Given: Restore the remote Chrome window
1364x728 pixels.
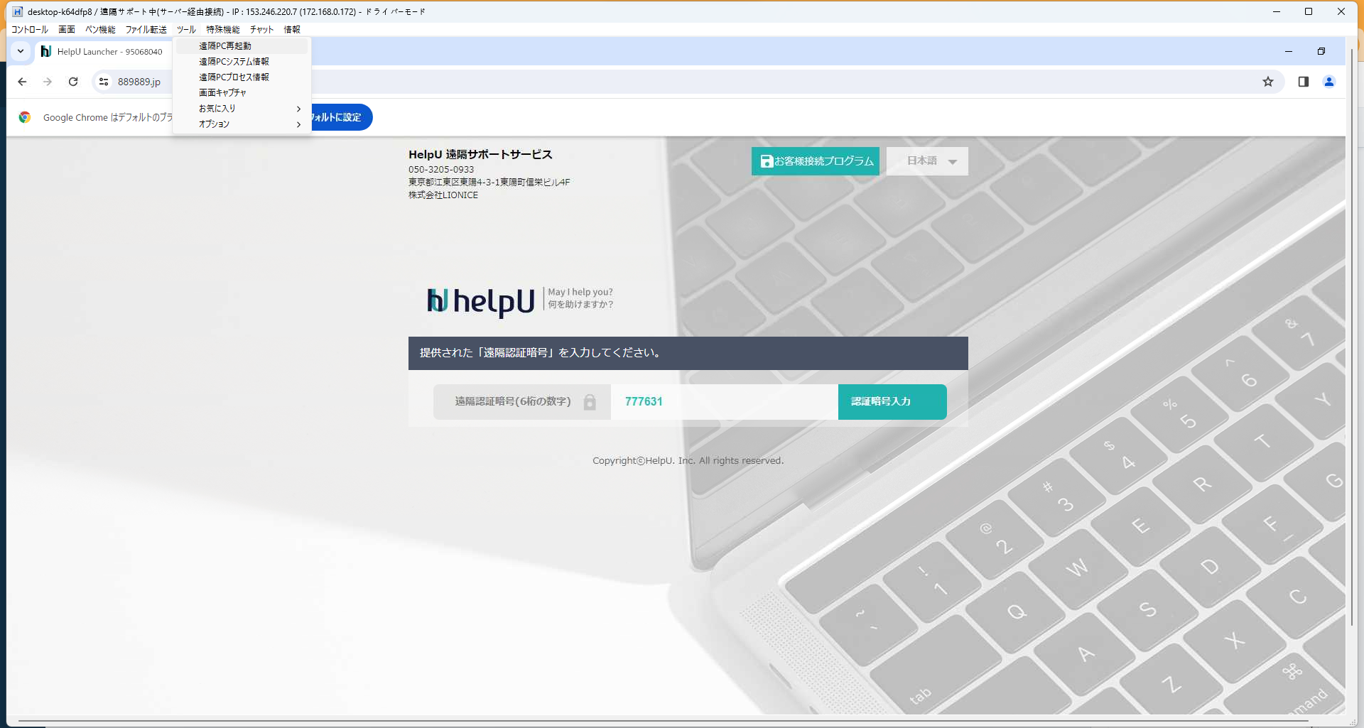Looking at the screenshot, I should (x=1321, y=51).
